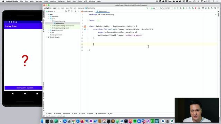Open the Terminal tool window
This screenshot has width=221, height=124.
click(67, 114)
